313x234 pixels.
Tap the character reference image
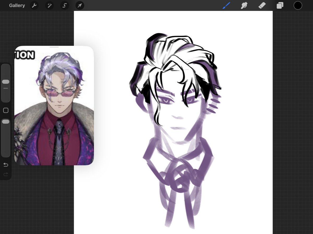54,106
